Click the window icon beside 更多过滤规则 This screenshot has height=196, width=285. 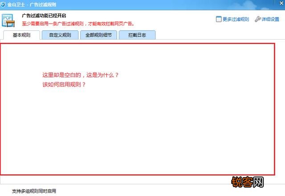pos(219,19)
